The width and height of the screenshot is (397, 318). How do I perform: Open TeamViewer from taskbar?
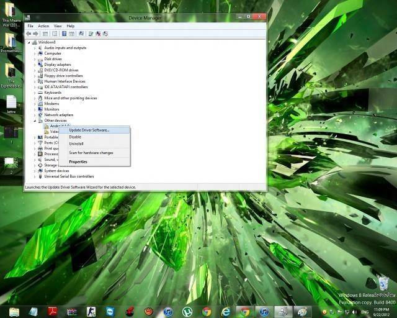click(110, 312)
